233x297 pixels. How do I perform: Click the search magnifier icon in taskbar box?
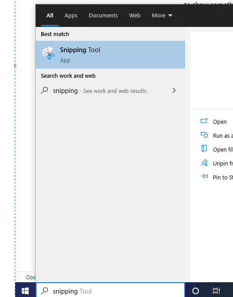point(44,291)
